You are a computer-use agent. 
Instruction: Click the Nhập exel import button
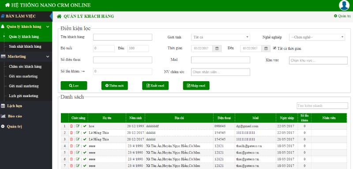196,86
